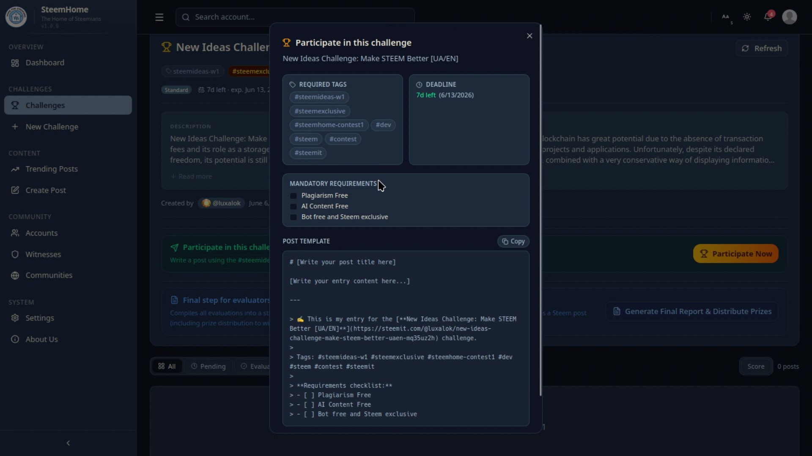Click the refresh arrows icon

(745, 49)
